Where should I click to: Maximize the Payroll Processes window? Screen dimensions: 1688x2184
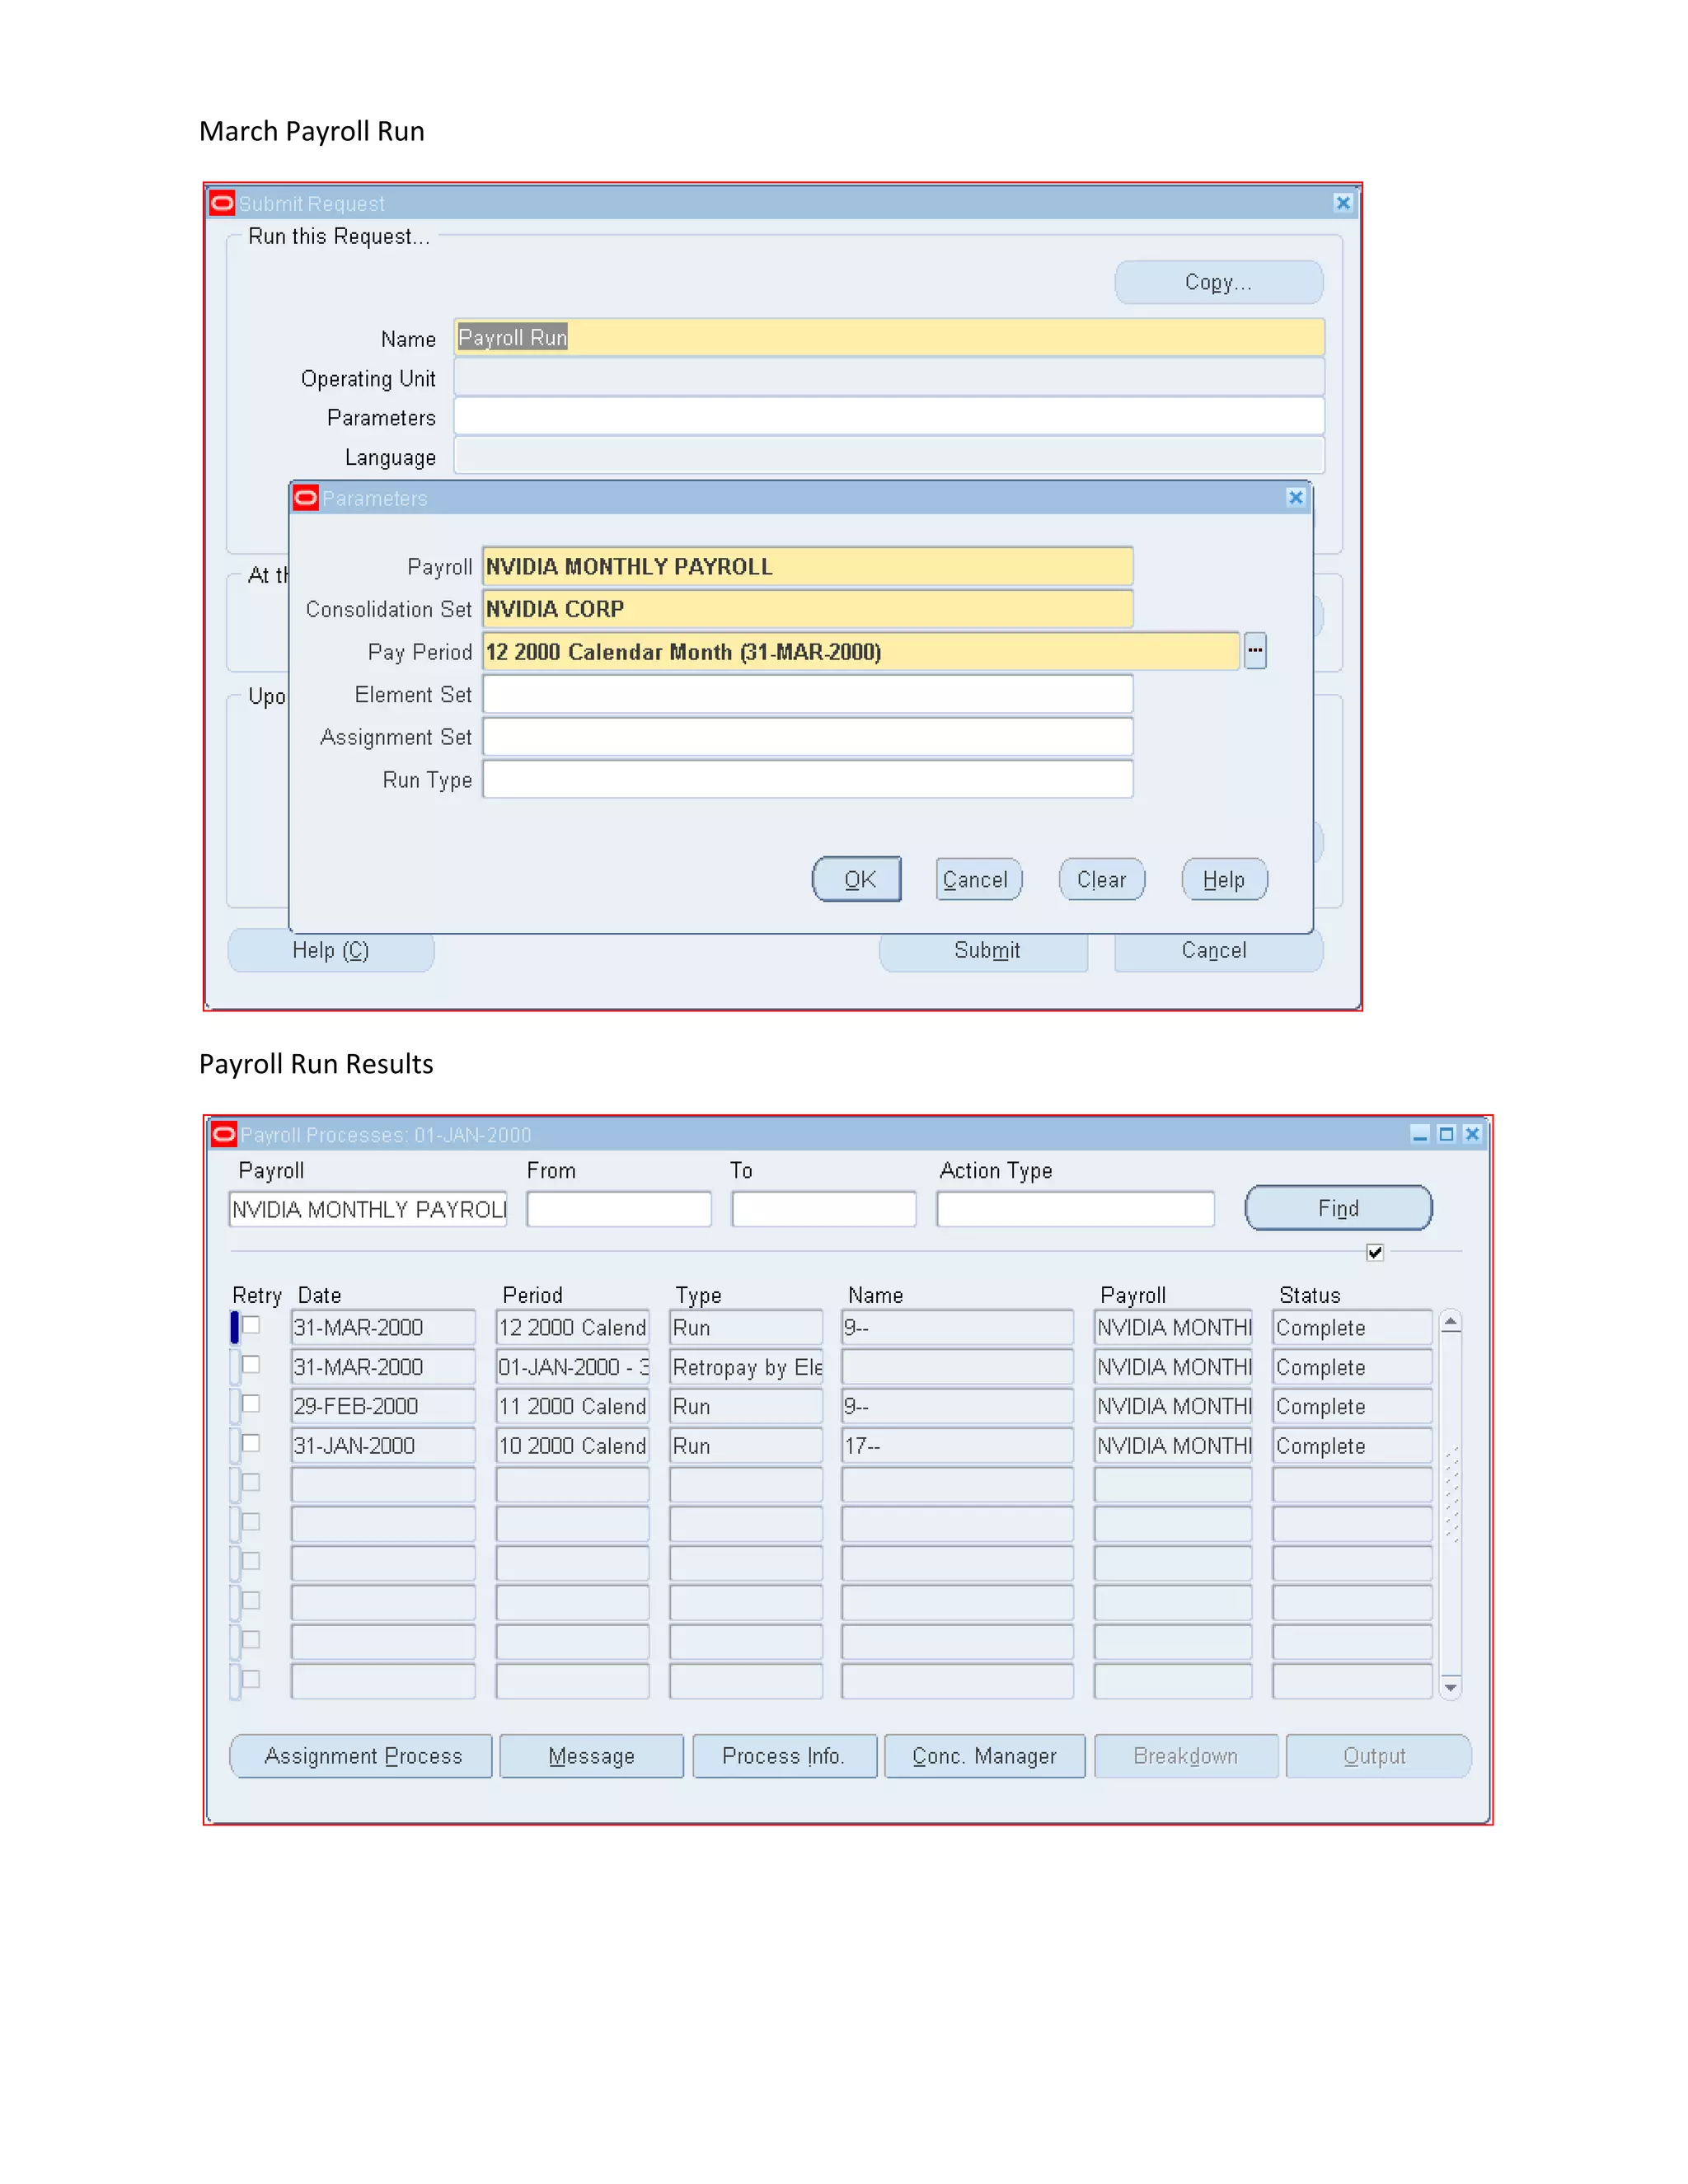pyautogui.click(x=1446, y=1134)
